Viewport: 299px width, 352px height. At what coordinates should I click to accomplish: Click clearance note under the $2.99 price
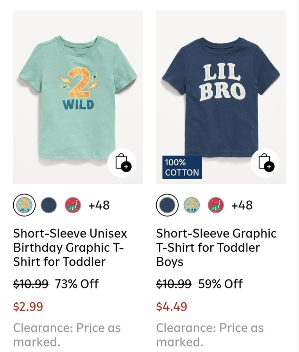[67, 335]
